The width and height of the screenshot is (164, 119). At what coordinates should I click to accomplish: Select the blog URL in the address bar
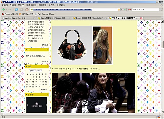(63, 10)
